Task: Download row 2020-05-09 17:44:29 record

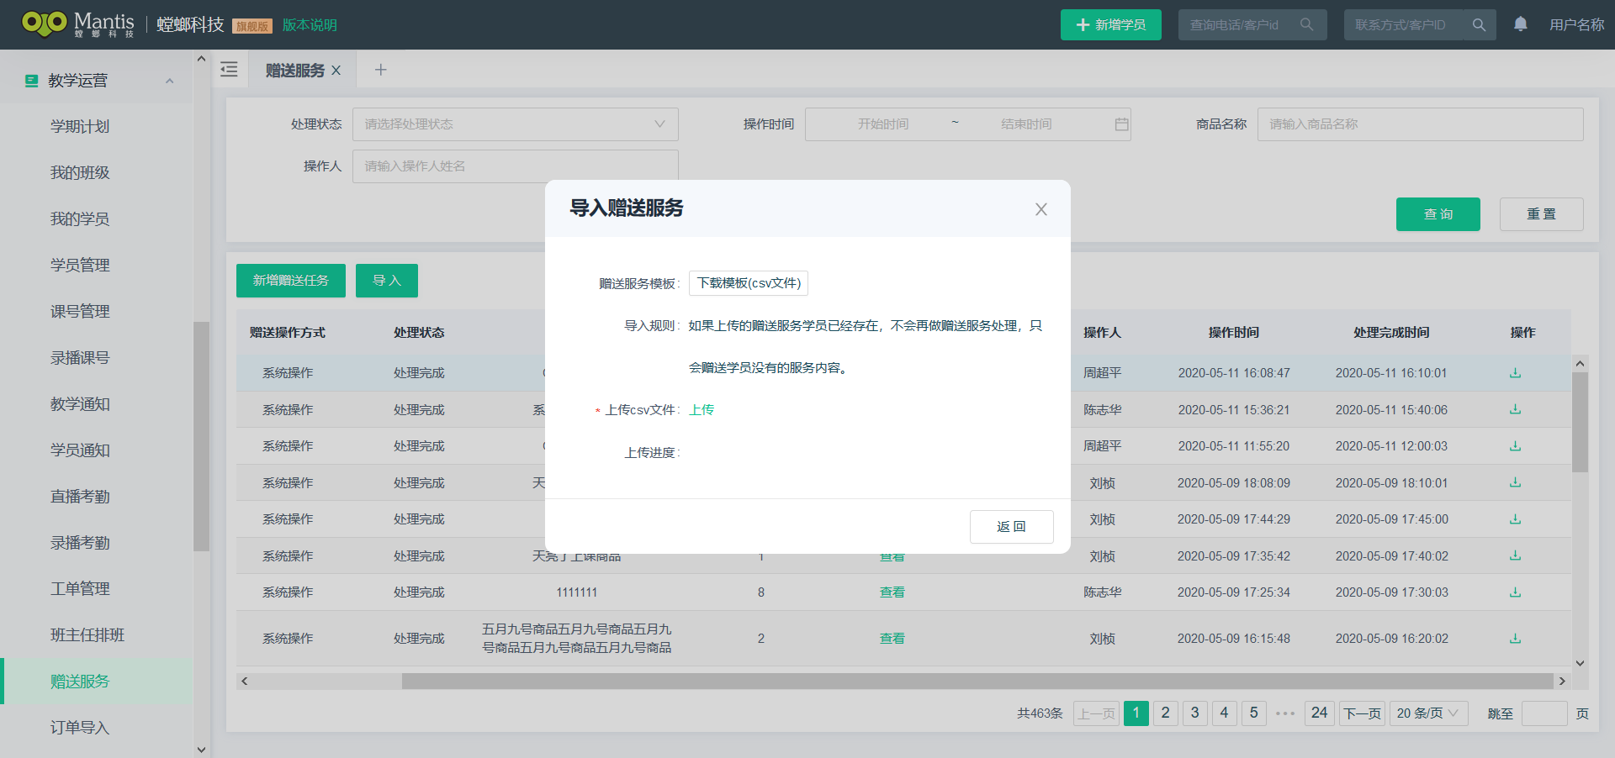Action: pyautogui.click(x=1515, y=519)
